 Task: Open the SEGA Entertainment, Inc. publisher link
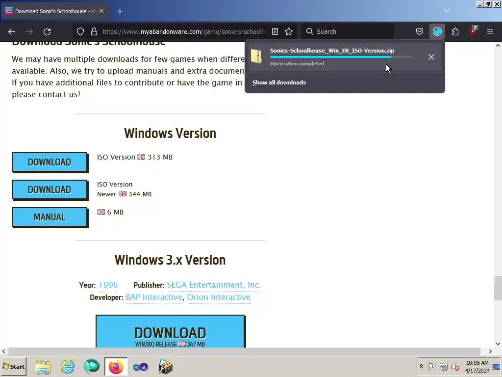[214, 285]
